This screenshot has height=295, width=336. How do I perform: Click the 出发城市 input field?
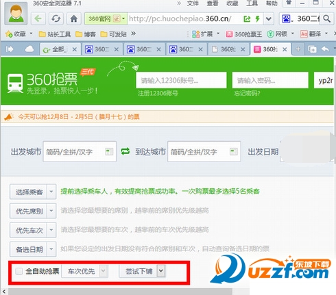80,152
